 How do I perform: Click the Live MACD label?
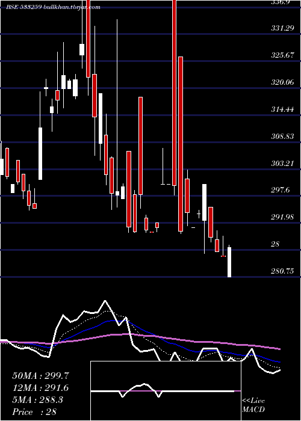point(253,405)
